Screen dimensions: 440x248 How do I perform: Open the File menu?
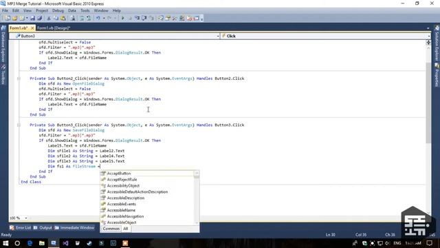[5, 10]
